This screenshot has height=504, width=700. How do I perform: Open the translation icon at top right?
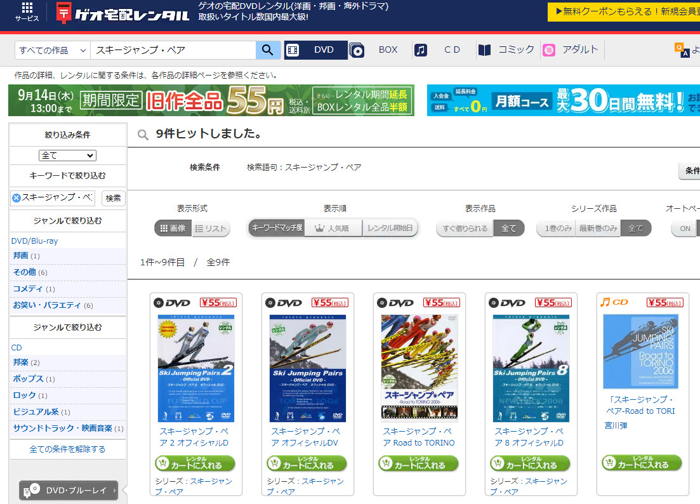682,50
